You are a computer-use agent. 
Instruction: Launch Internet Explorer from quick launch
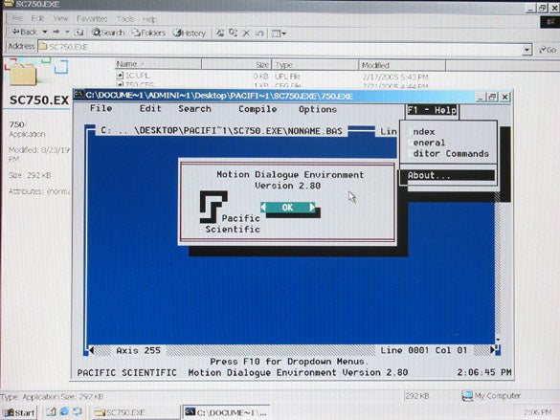64,411
